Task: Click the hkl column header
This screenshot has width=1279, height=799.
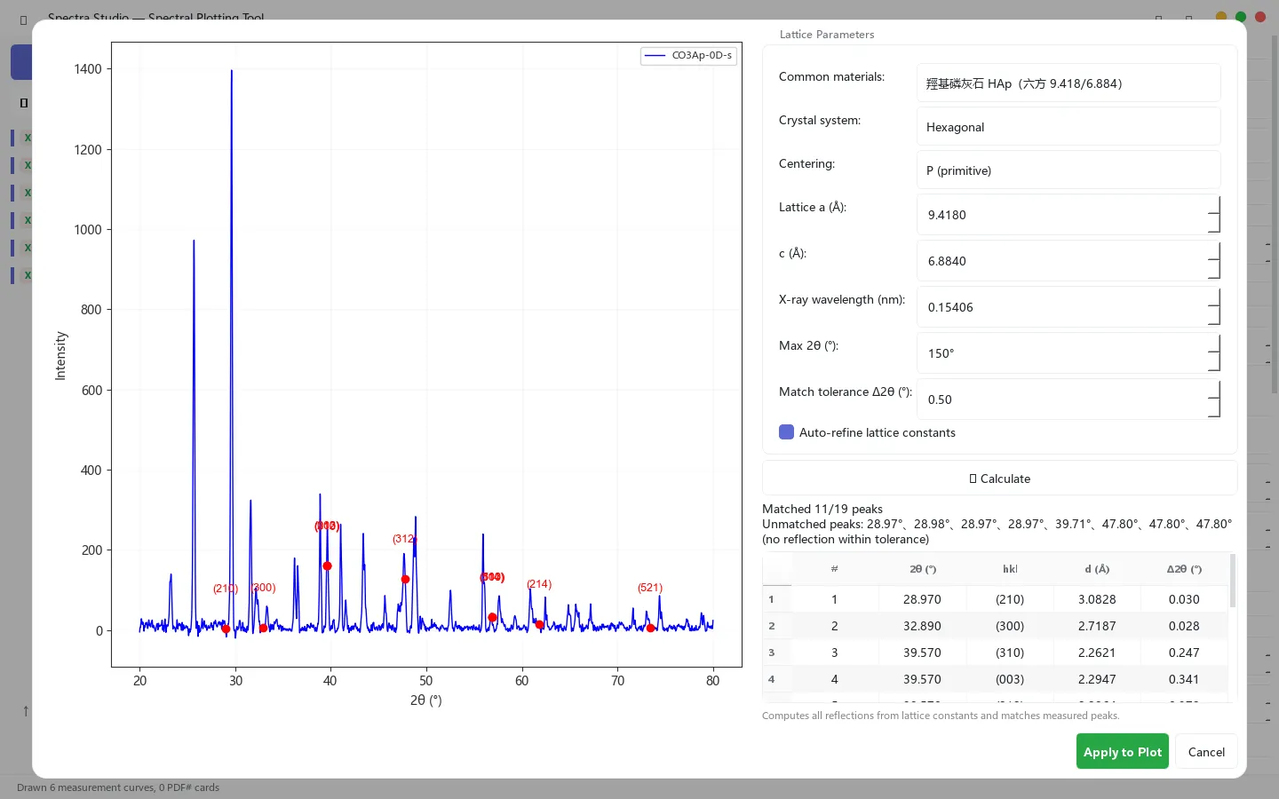Action: 1010,569
